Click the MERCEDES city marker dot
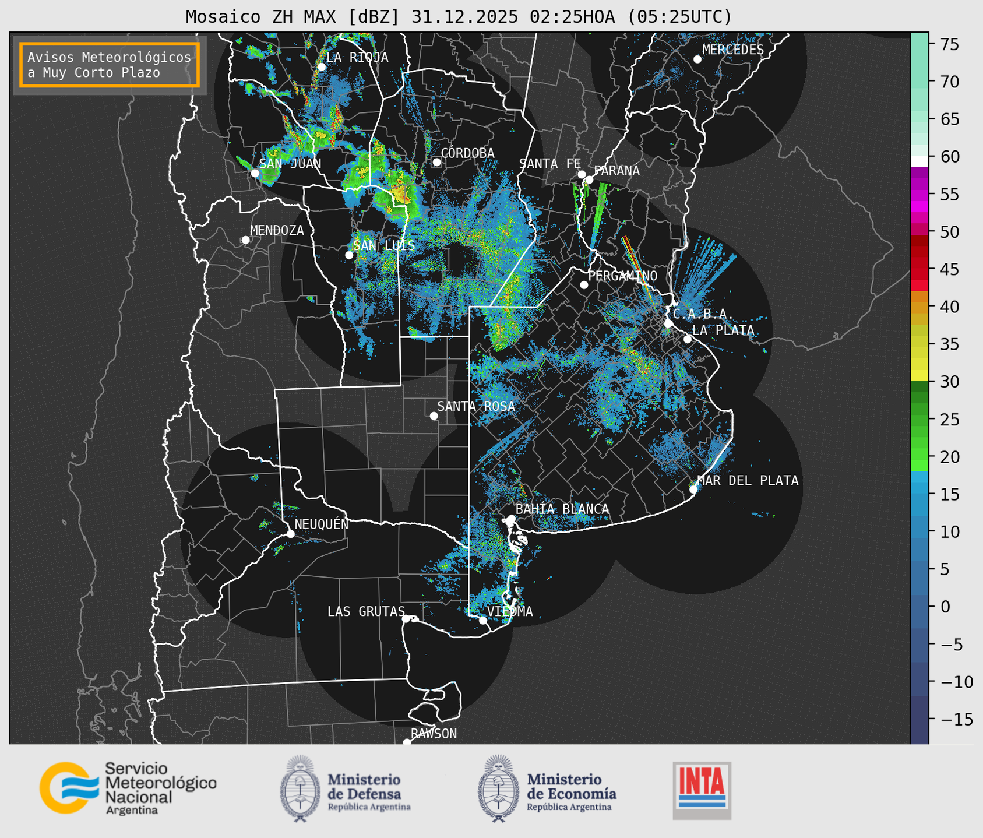 point(697,59)
